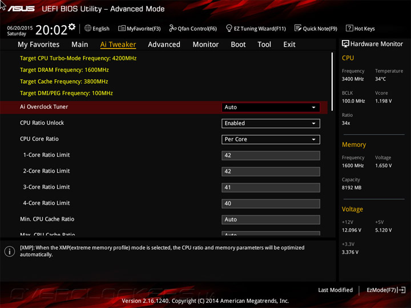Open the My Favorites tab

[x=39, y=44]
